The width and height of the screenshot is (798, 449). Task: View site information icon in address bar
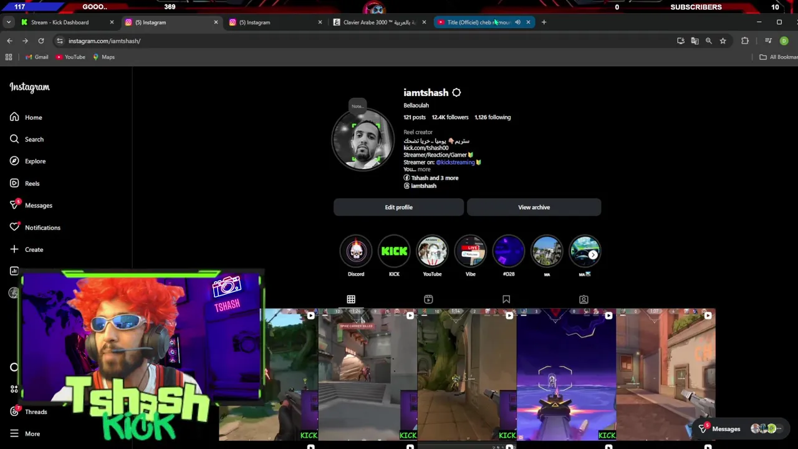pyautogui.click(x=60, y=41)
